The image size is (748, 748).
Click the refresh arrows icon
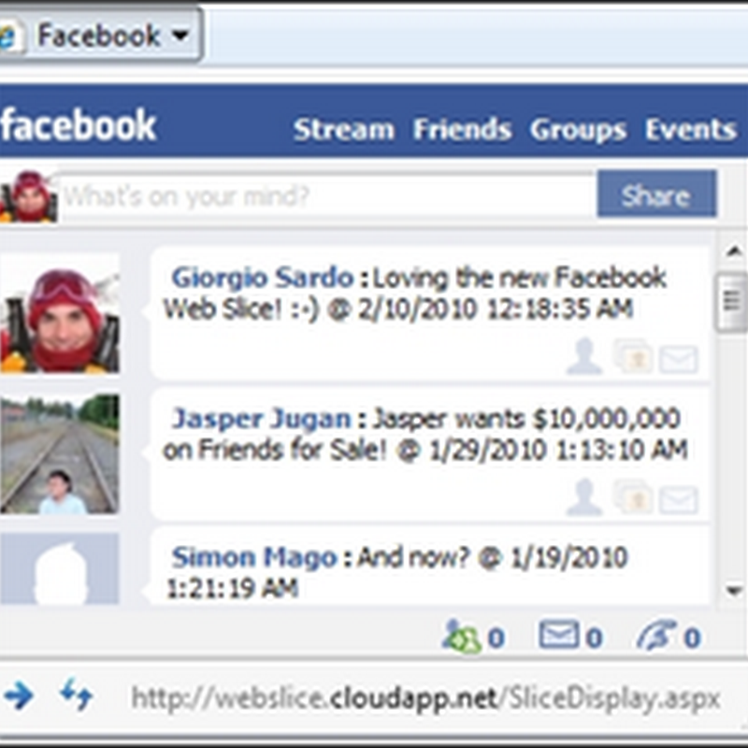coord(77,694)
